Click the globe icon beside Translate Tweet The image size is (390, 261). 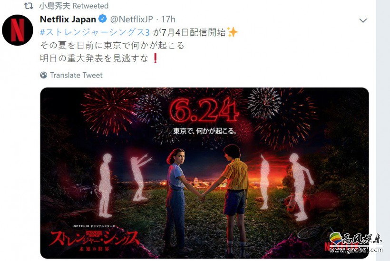pos(44,75)
